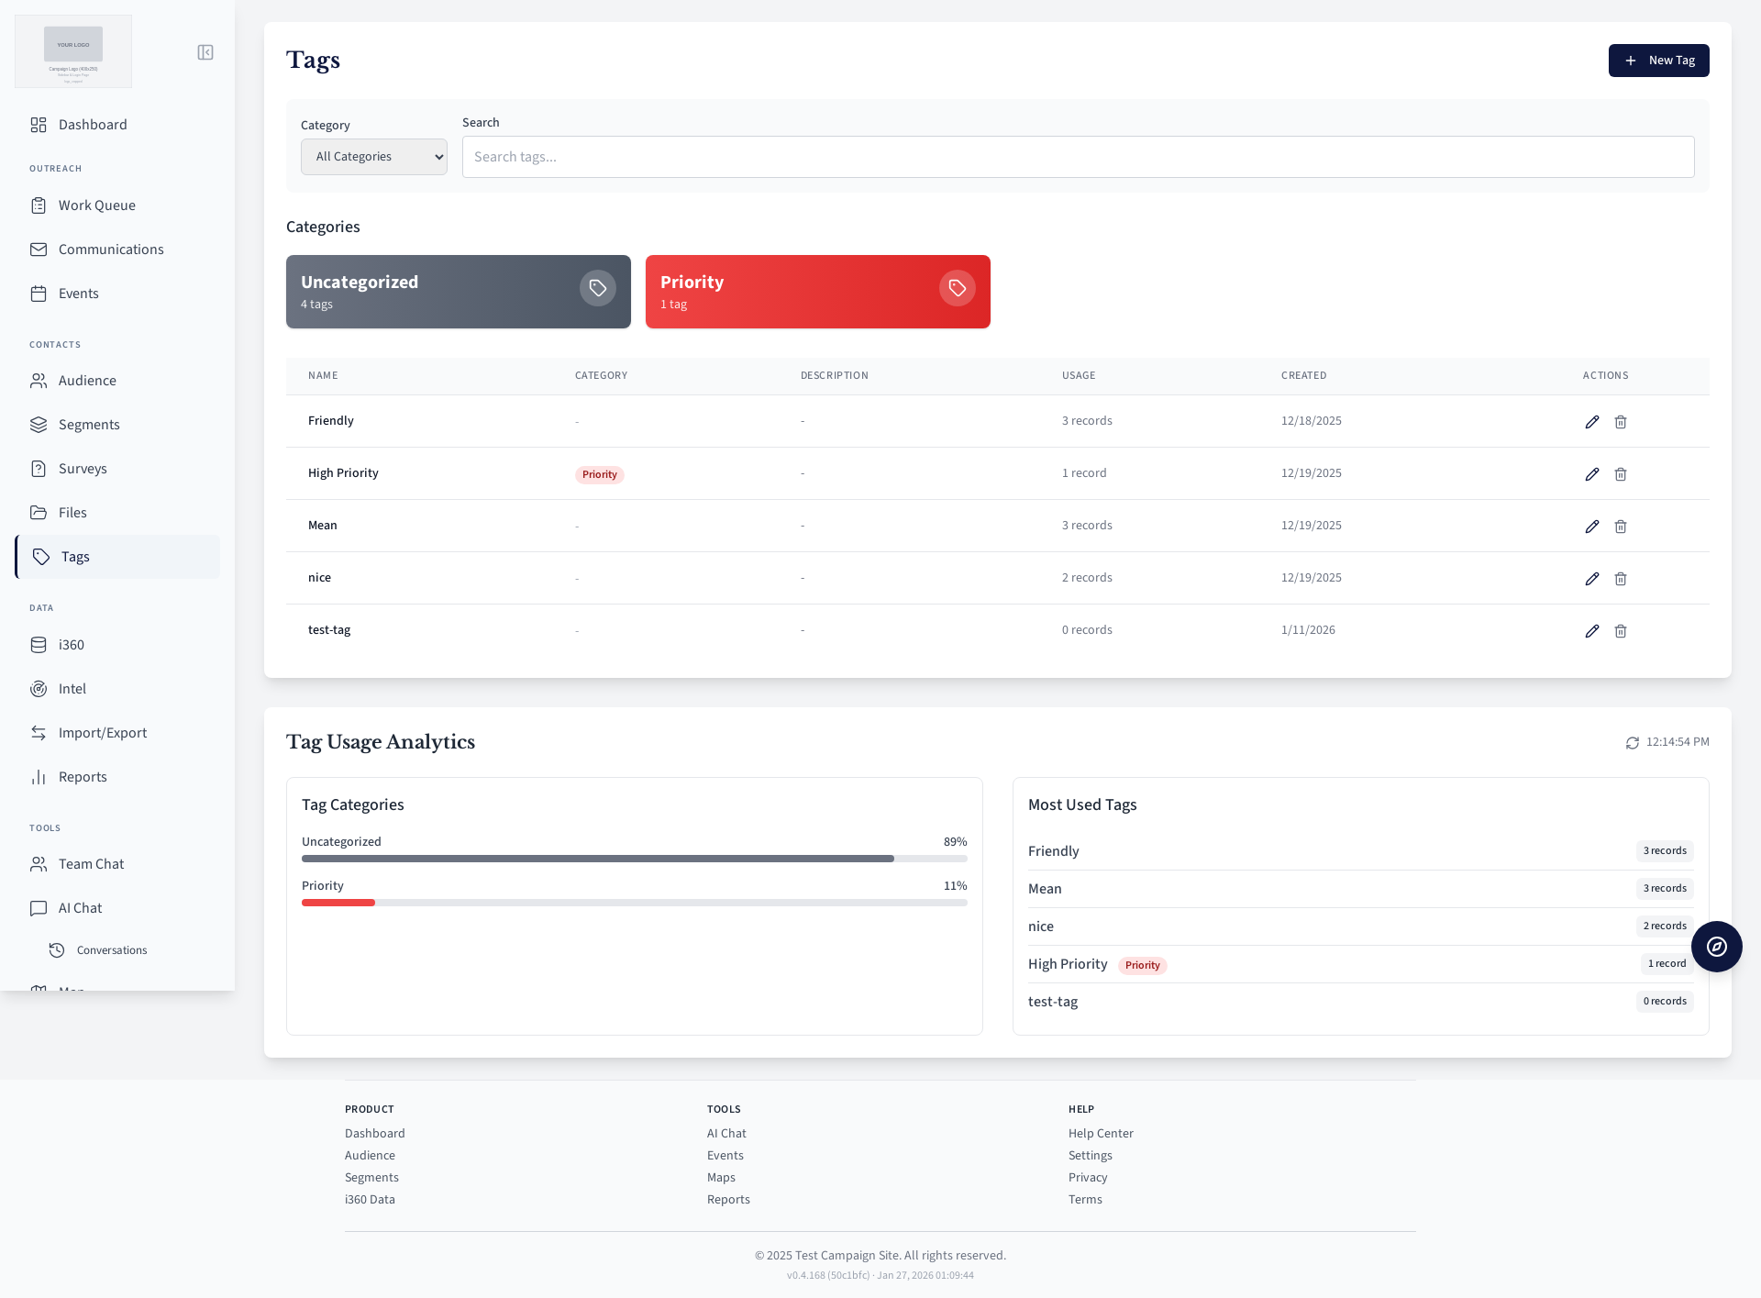Viewport: 1761px width, 1298px height.
Task: Select the Uncategorized category card
Action: coord(459,292)
